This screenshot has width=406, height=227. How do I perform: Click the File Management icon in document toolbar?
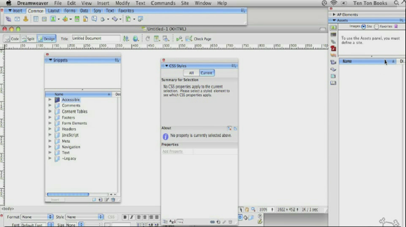[126, 39]
